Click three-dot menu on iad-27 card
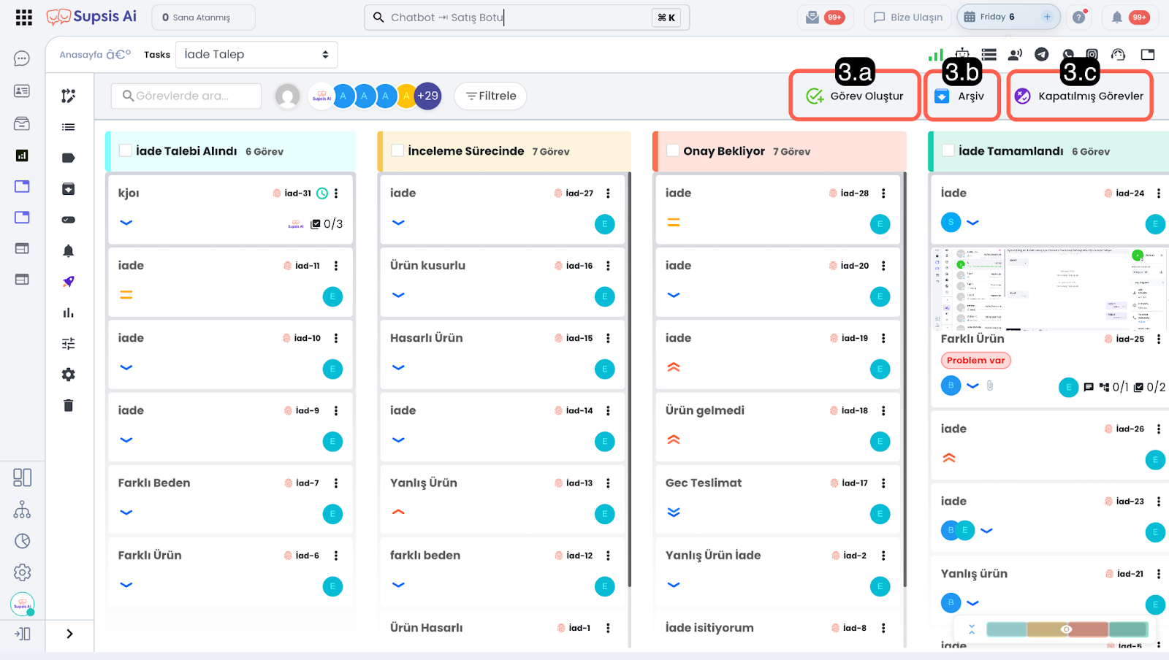The height and width of the screenshot is (660, 1169). [x=608, y=193]
